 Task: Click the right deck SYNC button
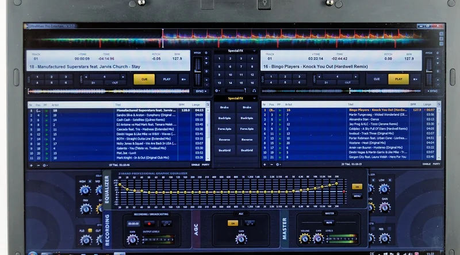(432, 91)
